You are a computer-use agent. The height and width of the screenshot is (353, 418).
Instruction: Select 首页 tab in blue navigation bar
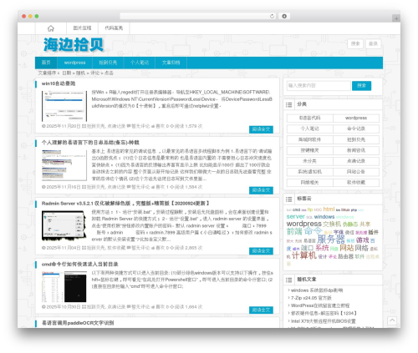46,63
